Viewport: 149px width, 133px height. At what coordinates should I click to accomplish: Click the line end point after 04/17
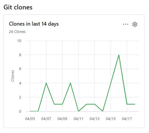tap(135, 104)
